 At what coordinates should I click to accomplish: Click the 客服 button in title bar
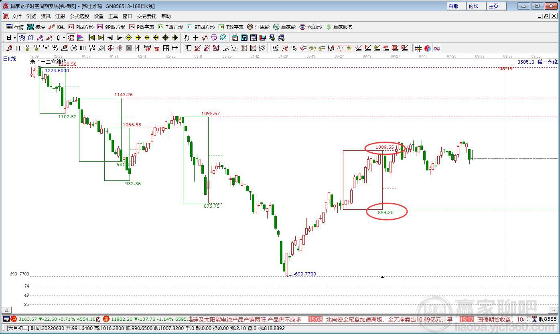point(457,6)
